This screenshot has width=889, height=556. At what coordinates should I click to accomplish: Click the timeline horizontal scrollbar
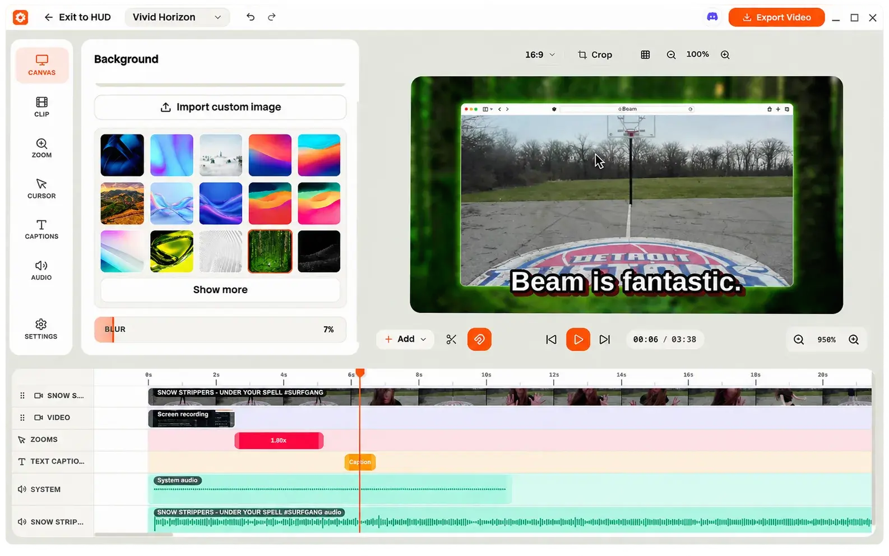(133, 535)
